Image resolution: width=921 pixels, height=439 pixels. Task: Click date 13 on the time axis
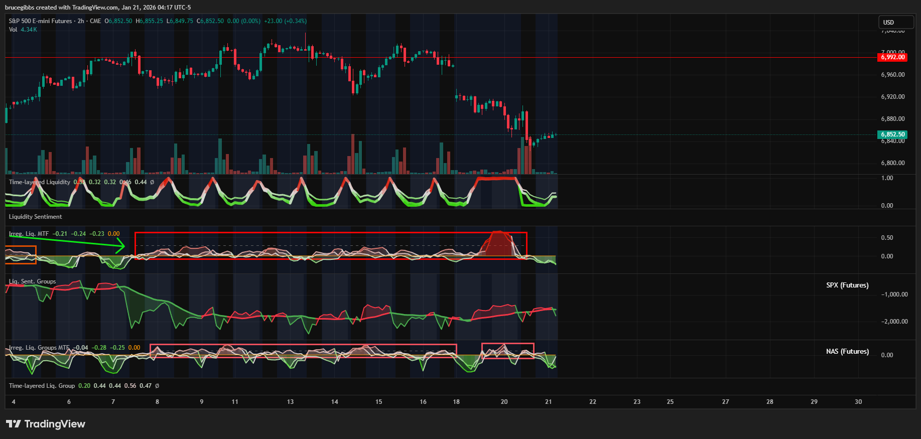(290, 402)
